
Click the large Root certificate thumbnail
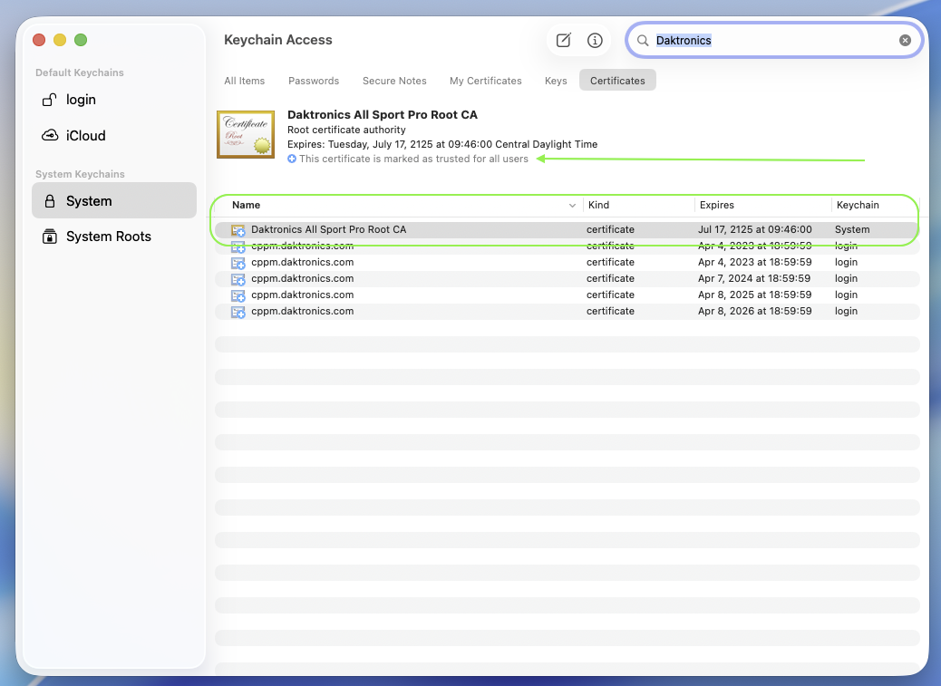click(x=246, y=134)
